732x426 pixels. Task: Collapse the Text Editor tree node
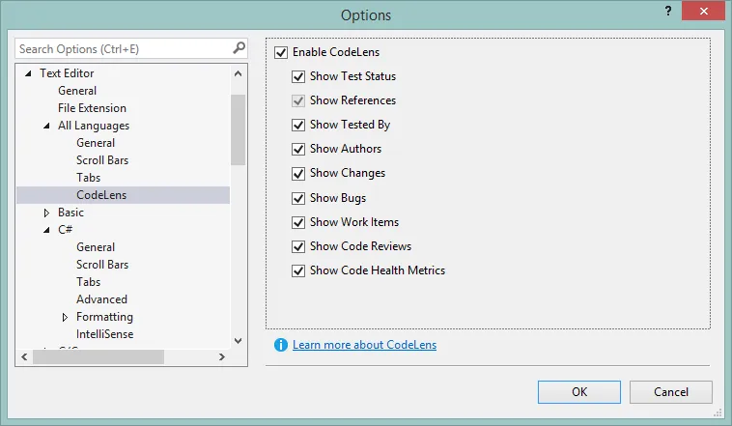click(28, 73)
